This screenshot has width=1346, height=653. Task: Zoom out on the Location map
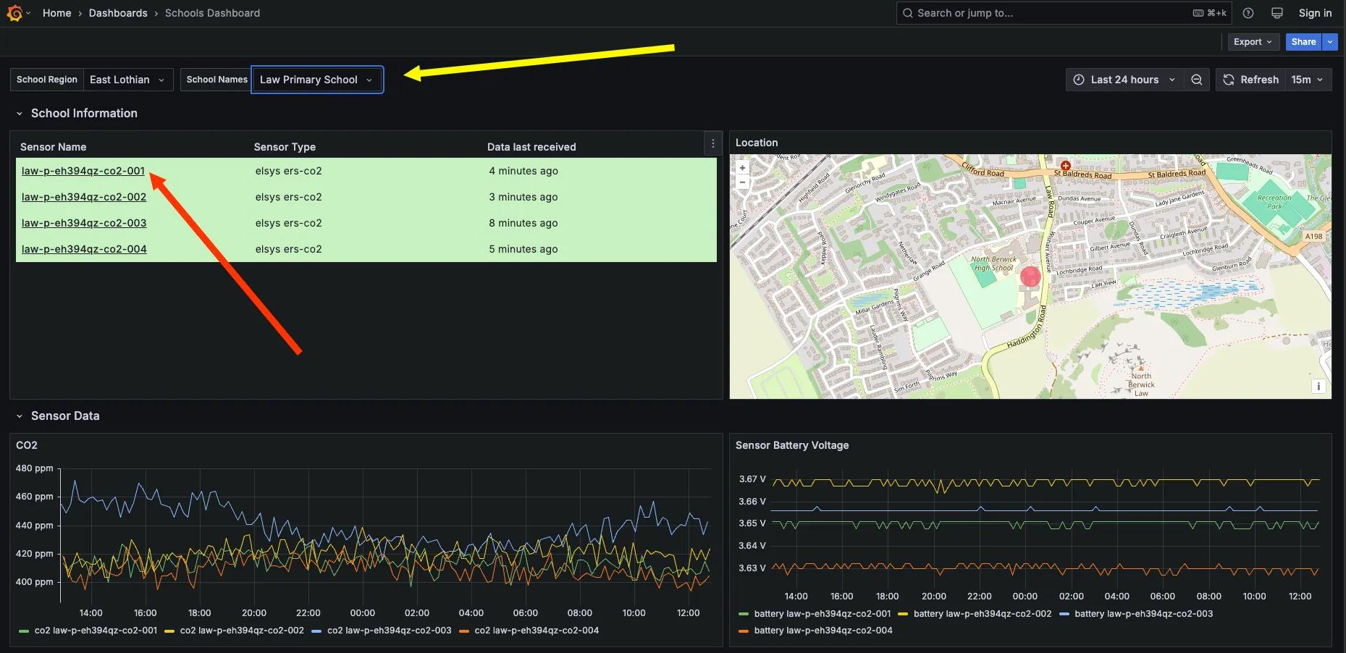[742, 182]
